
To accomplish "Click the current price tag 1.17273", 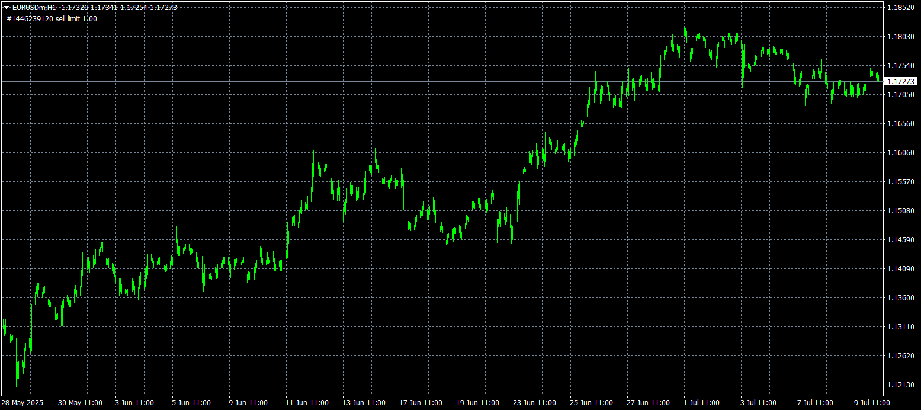I will 901,81.
